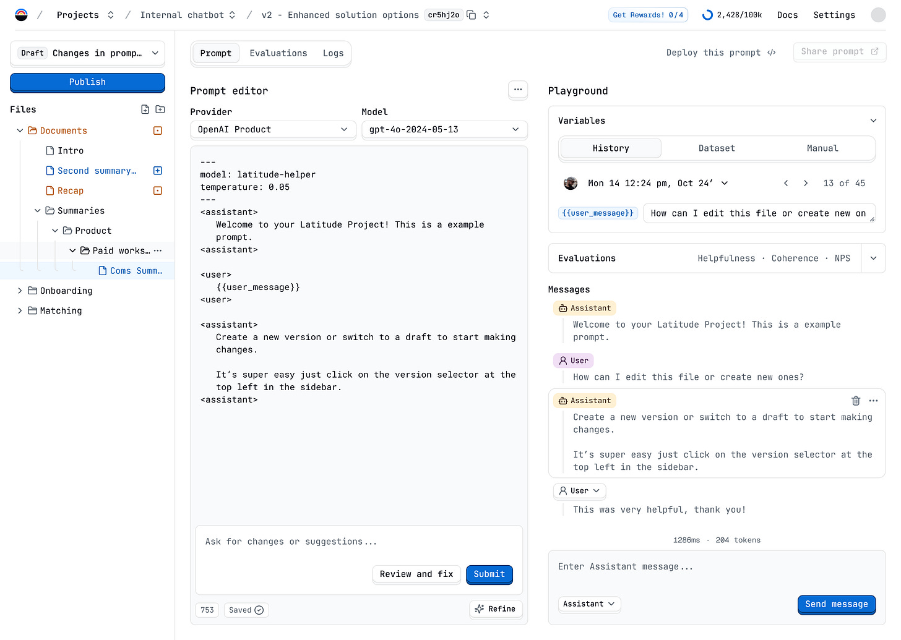
Task: Open the Projects switcher chevrons
Action: coord(111,15)
